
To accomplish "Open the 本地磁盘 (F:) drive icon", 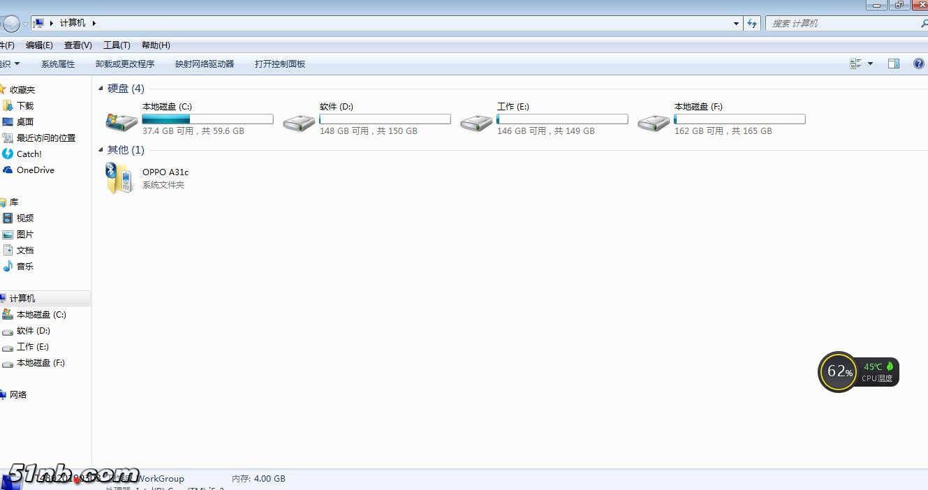I will pos(654,122).
